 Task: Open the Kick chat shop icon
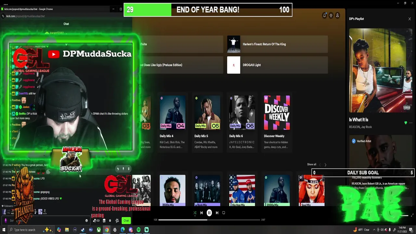click(x=104, y=221)
